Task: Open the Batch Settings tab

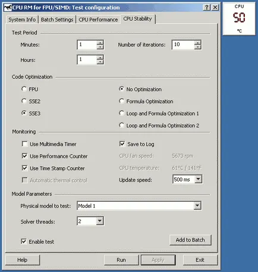Action: click(x=57, y=20)
